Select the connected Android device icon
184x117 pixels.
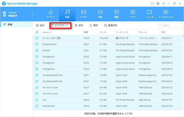(4, 14)
